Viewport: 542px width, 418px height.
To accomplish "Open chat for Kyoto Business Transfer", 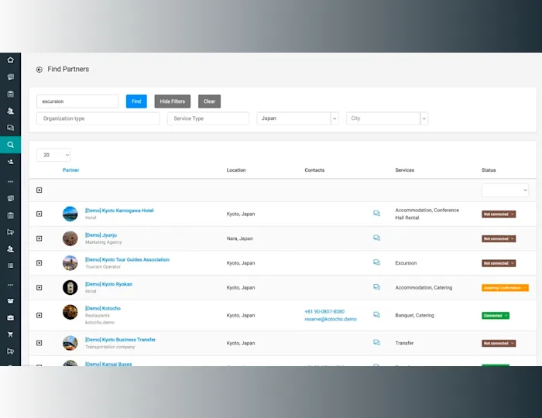I will tap(376, 343).
